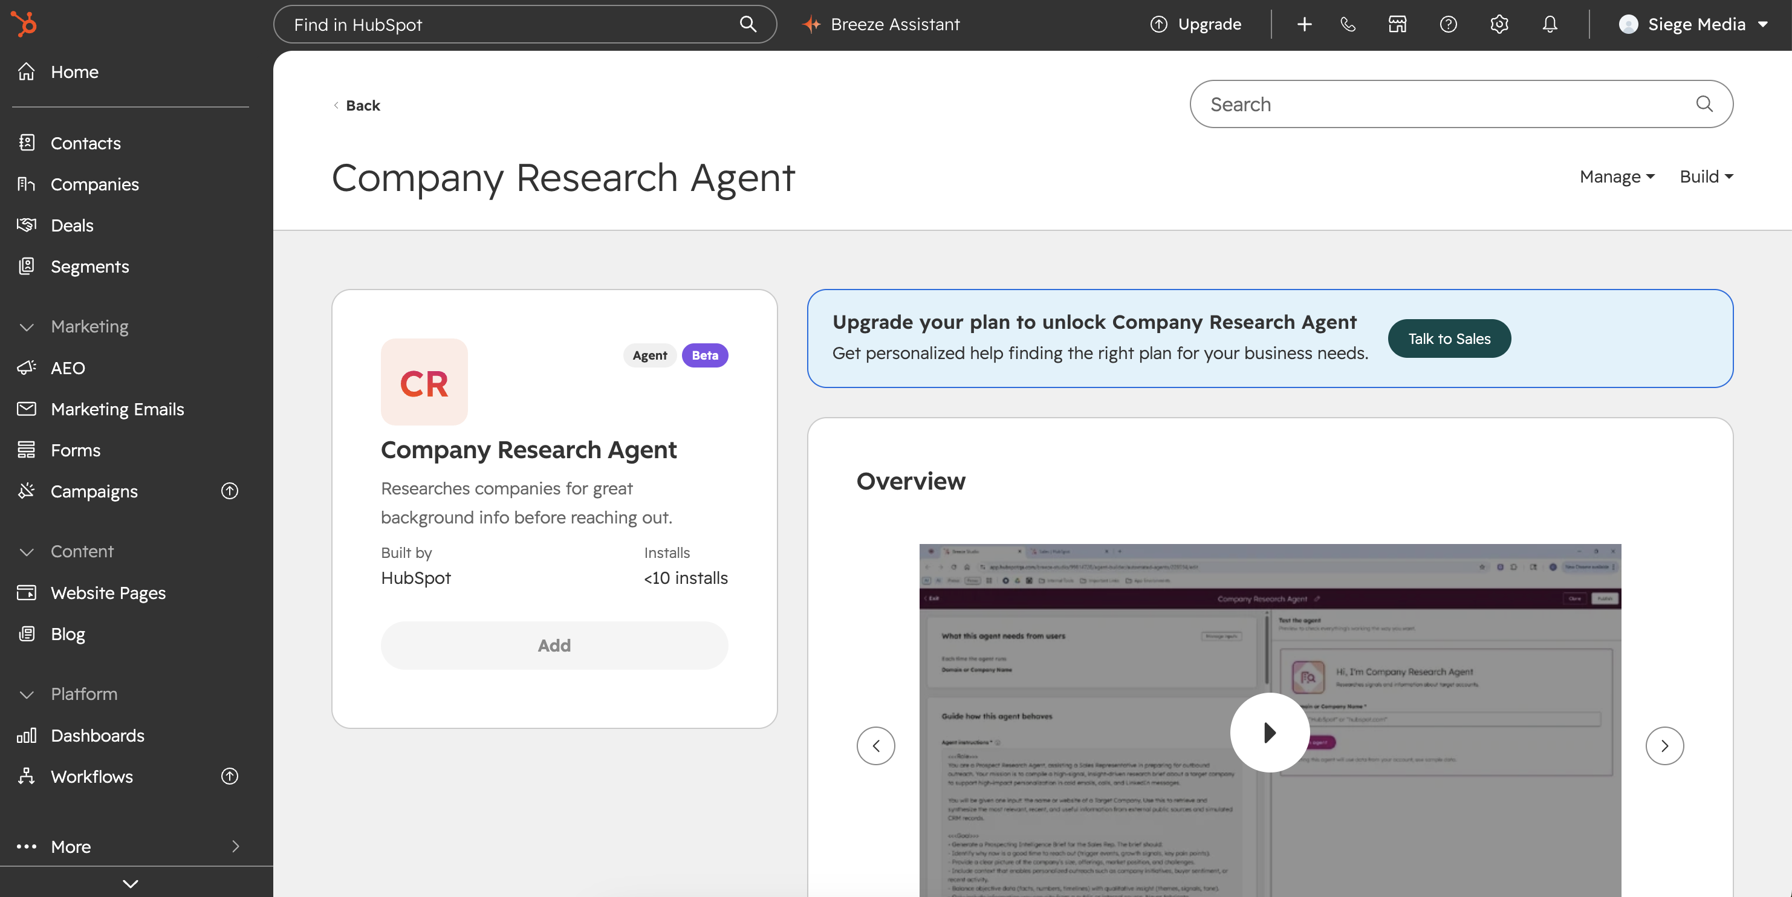The image size is (1792, 897).
Task: Collapse the Marketing section
Action: (x=27, y=327)
